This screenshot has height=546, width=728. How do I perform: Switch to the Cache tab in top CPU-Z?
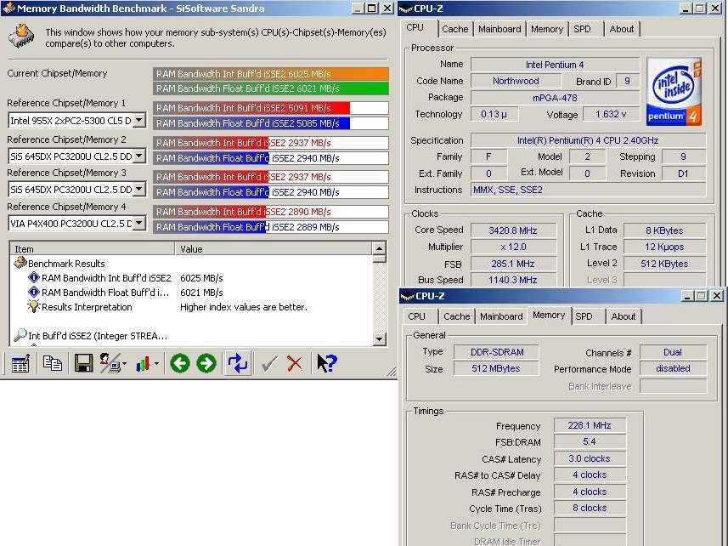click(x=454, y=28)
